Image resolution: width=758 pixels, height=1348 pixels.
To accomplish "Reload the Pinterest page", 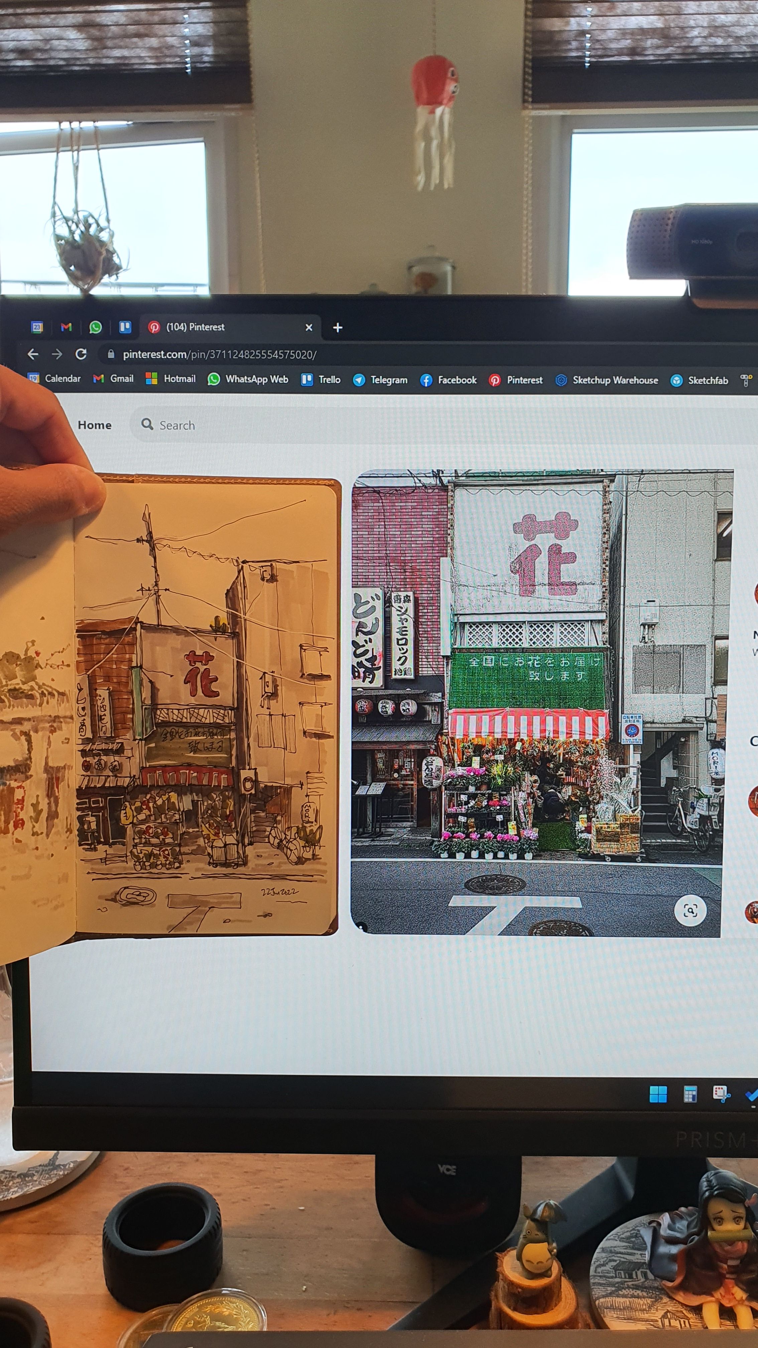I will (x=81, y=354).
